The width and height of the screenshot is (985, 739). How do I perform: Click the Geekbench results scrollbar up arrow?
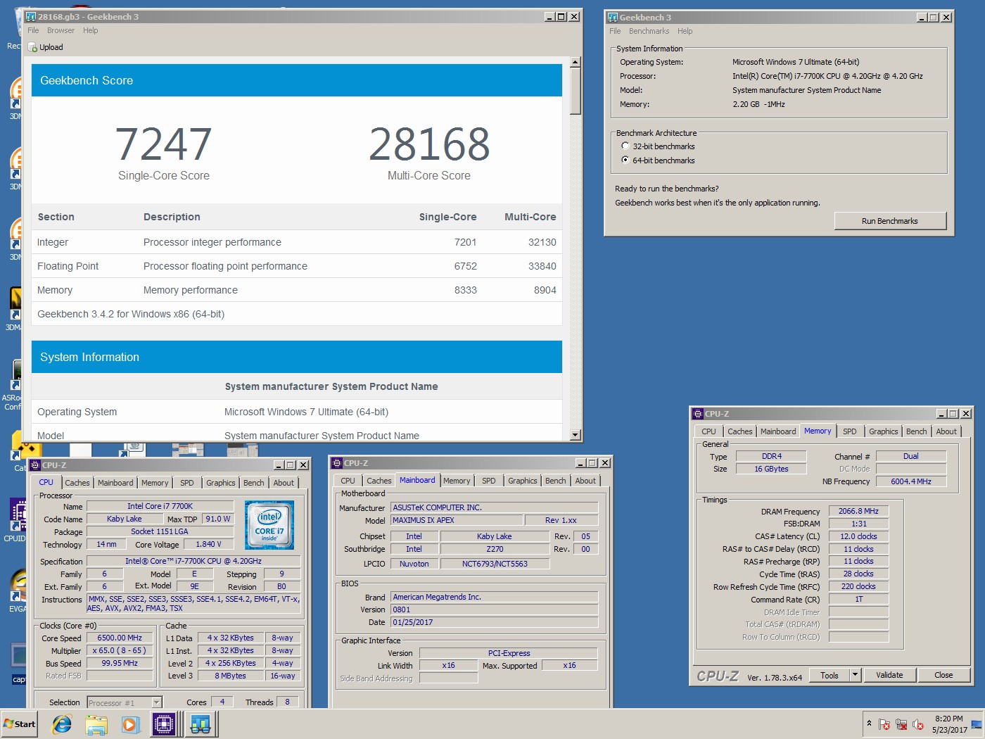[575, 62]
